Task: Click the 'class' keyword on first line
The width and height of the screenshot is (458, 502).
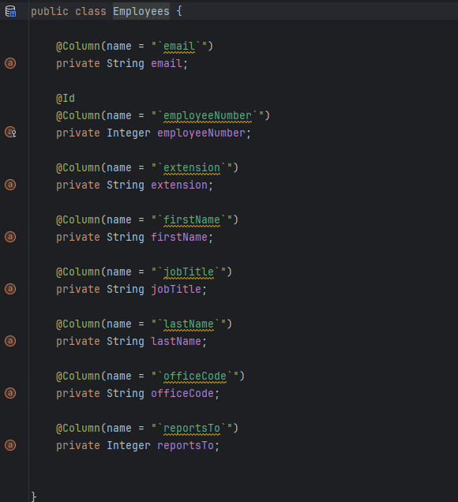Action: tap(91, 12)
